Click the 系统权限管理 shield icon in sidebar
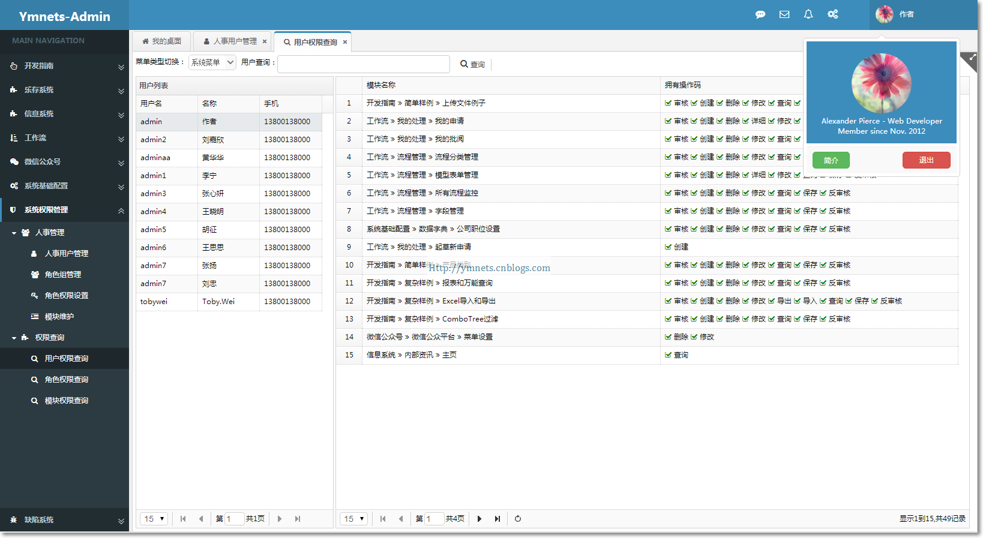Viewport: 983px width, 538px height. (x=13, y=210)
